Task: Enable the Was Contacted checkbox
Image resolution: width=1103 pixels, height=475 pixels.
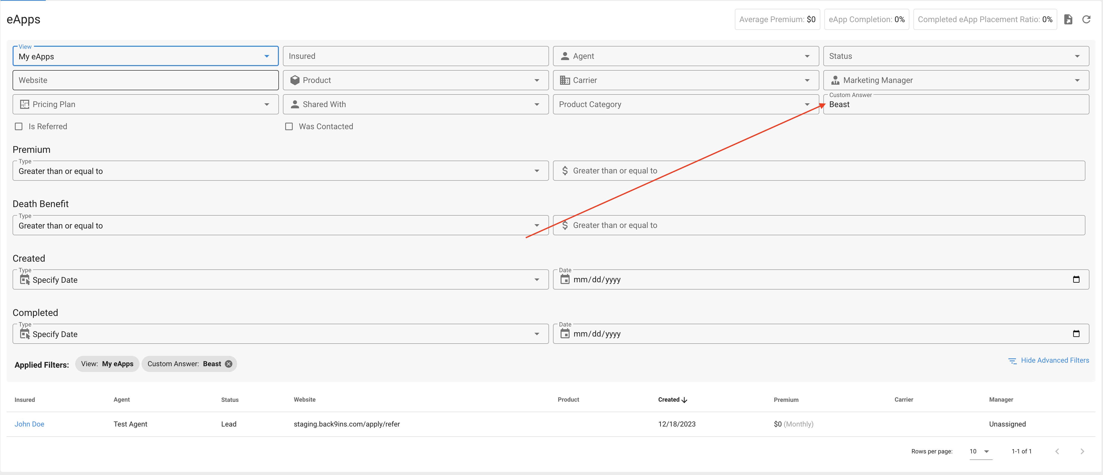Action: point(289,126)
